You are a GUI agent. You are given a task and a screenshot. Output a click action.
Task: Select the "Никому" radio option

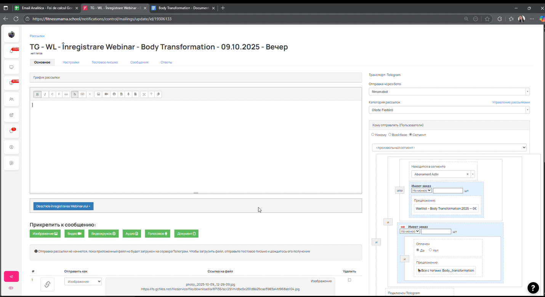click(373, 135)
